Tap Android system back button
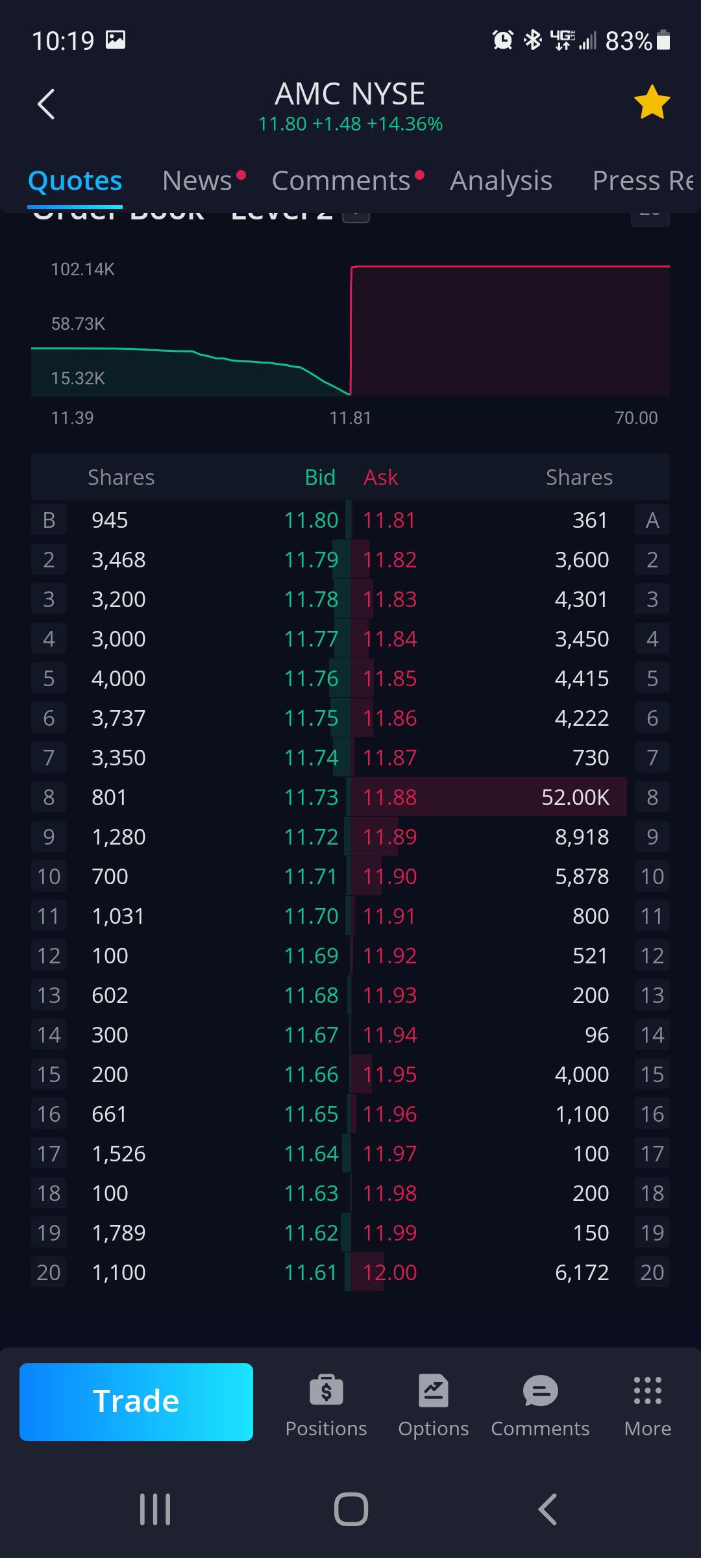701x1558 pixels. click(547, 1509)
